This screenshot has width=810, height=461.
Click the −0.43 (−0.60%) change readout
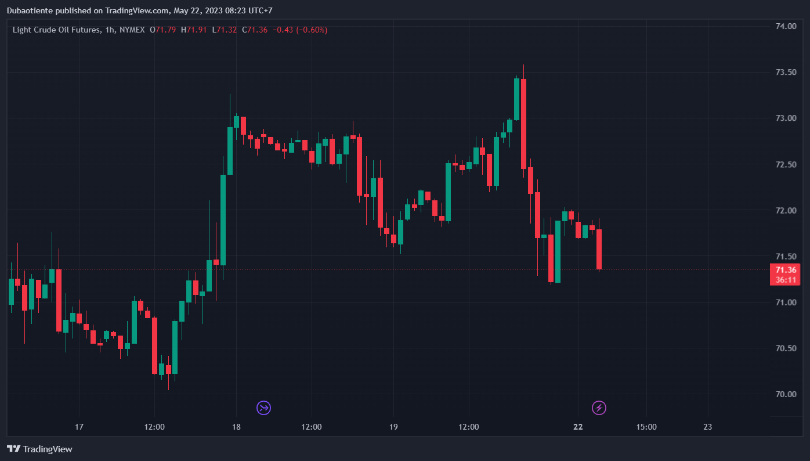coord(300,30)
